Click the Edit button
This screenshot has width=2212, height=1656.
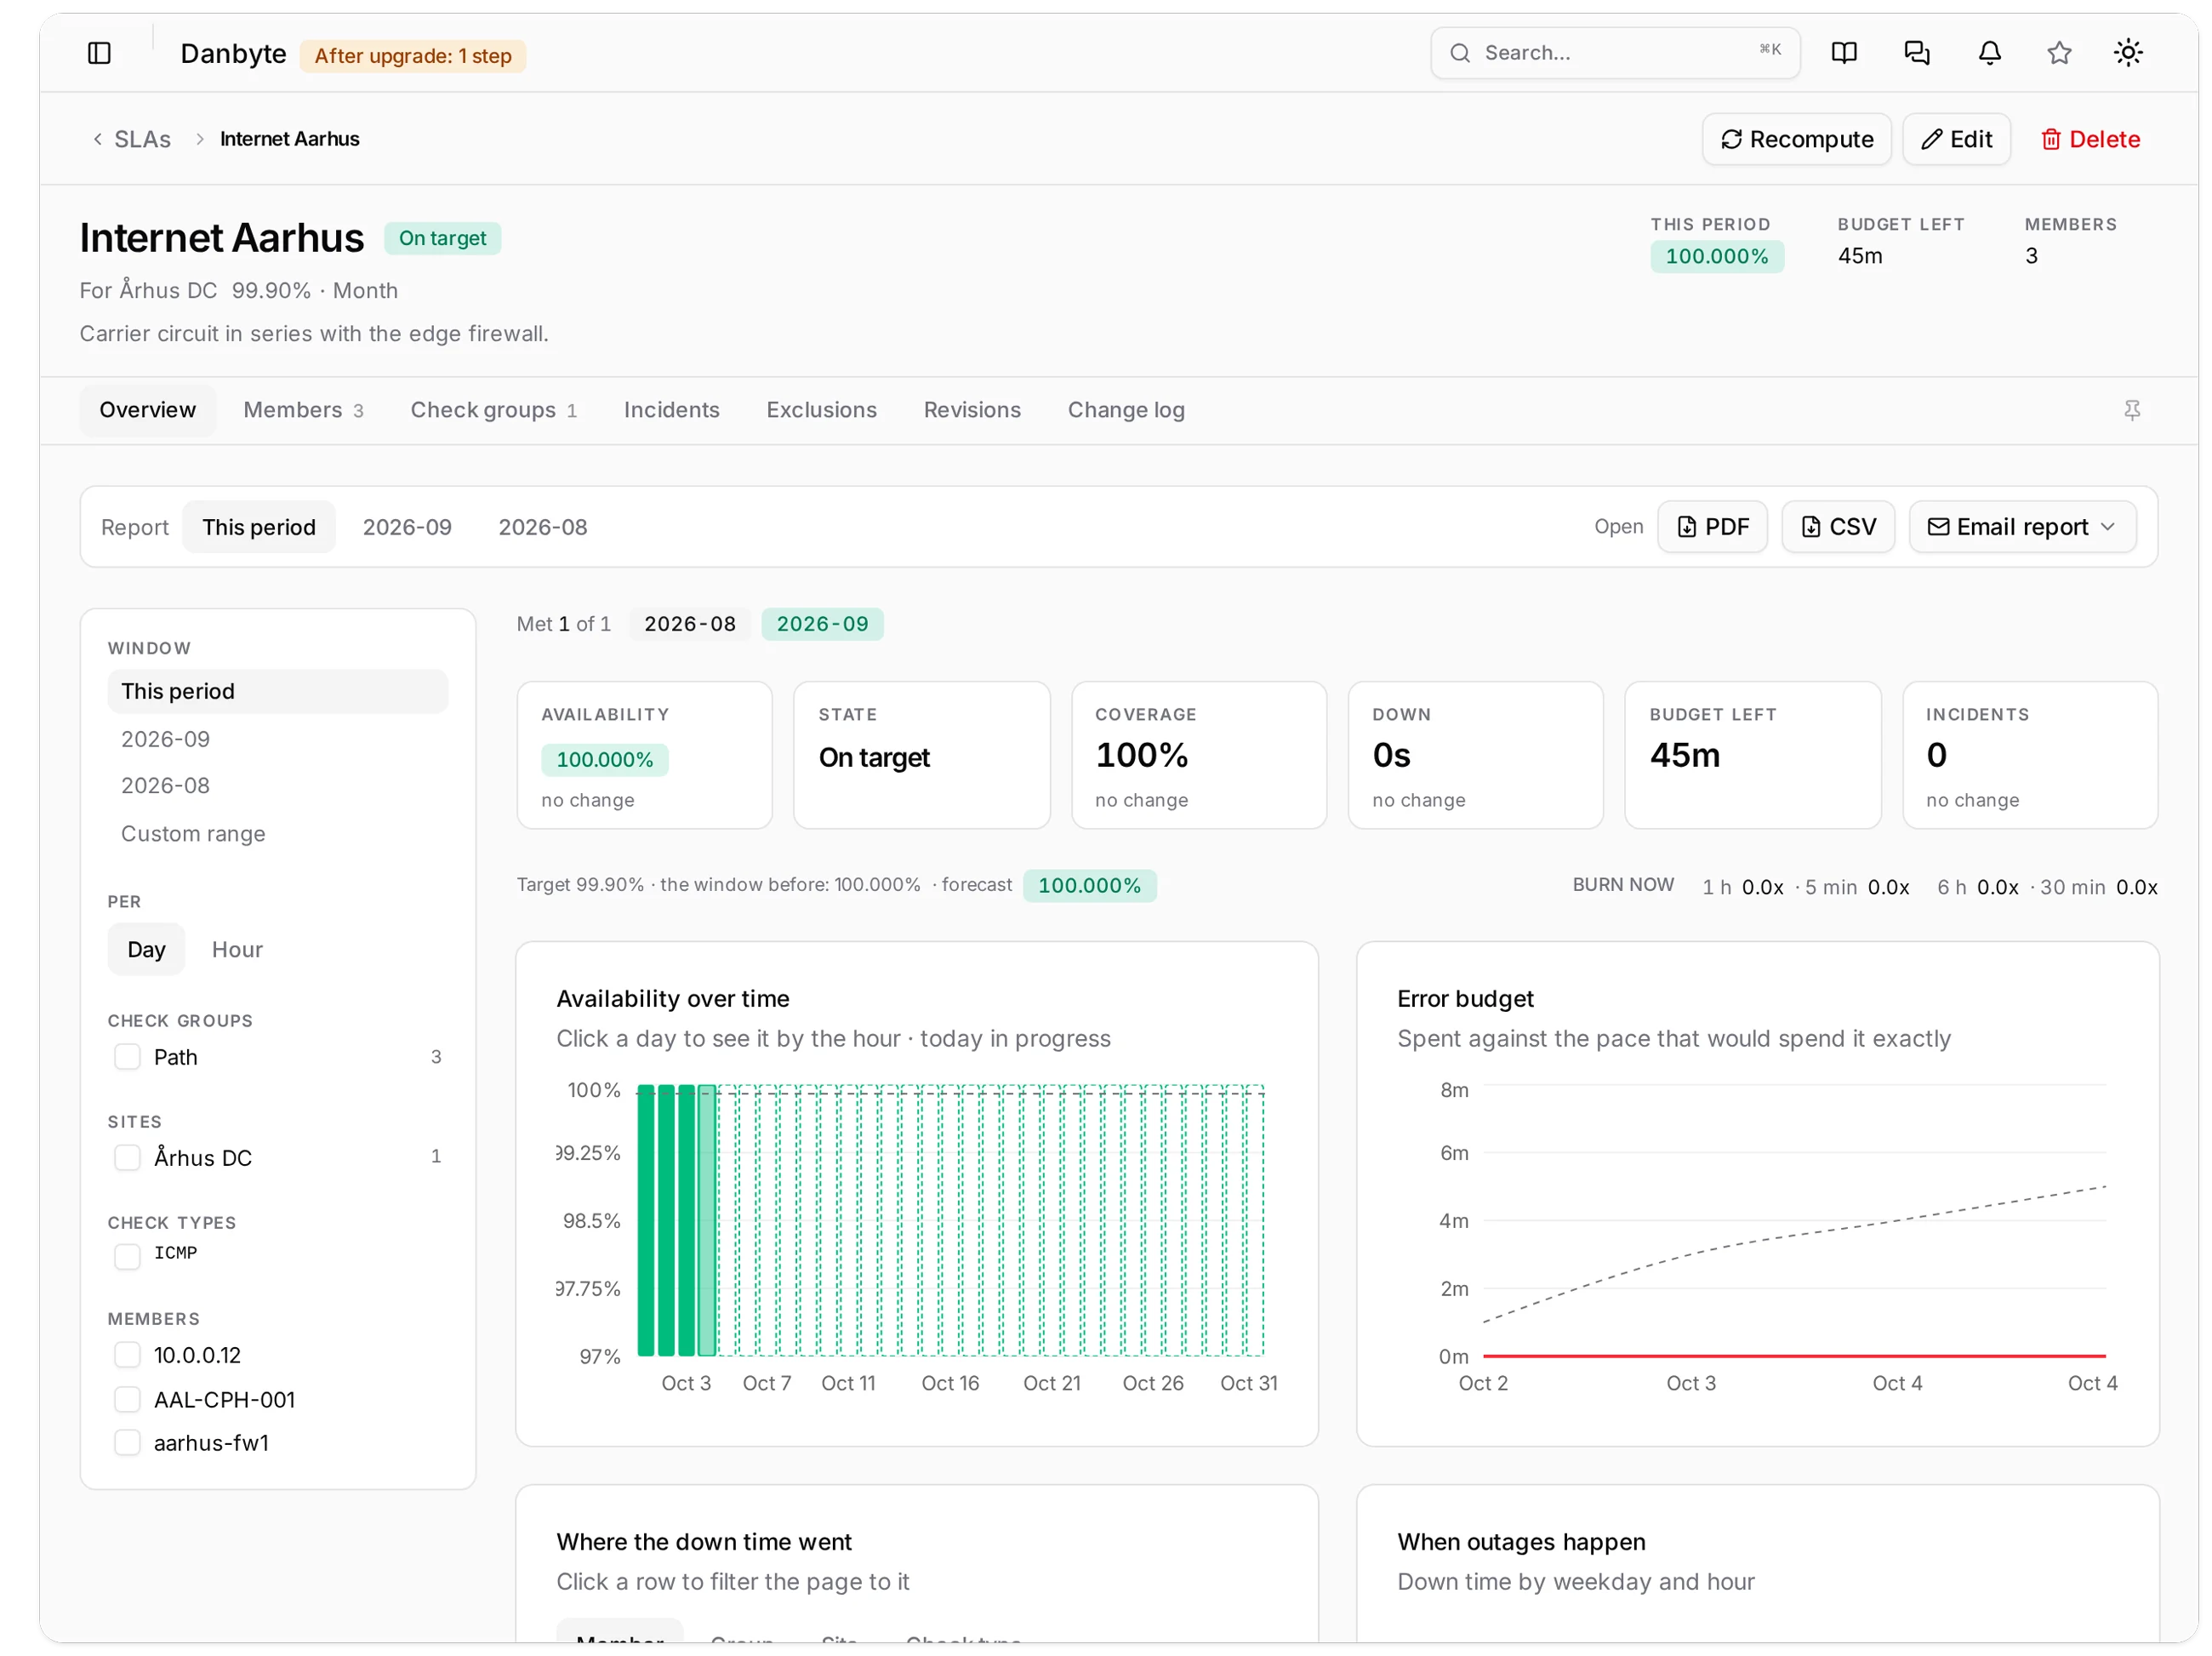pos(1956,139)
